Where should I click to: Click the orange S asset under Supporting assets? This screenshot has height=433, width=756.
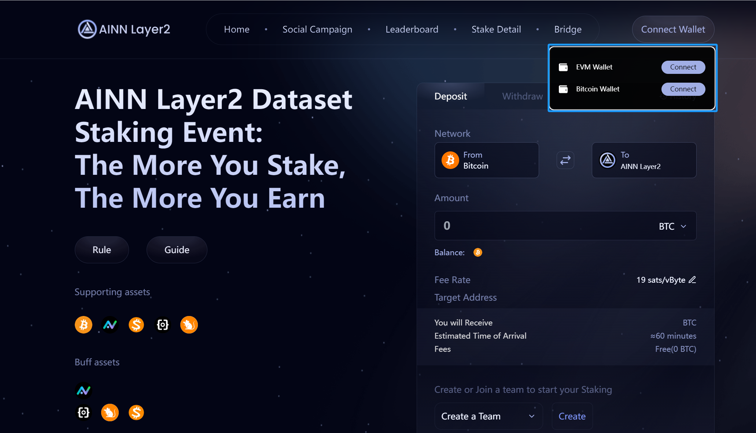click(x=136, y=325)
